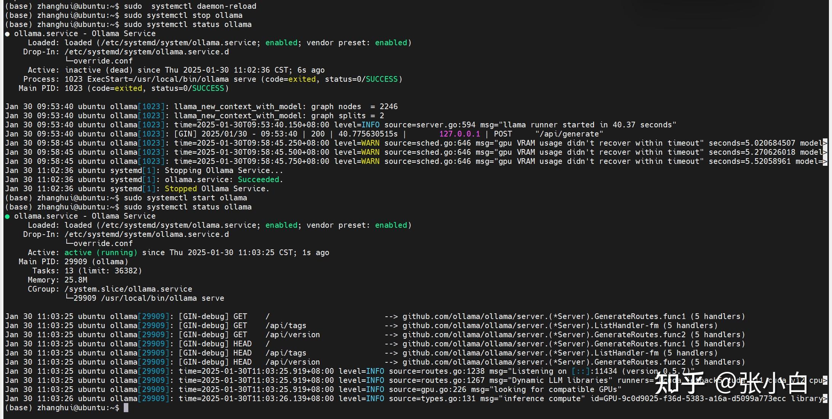832x419 pixels.
Task: Click the 'source=routes.go:1238' text
Action: (x=437, y=371)
